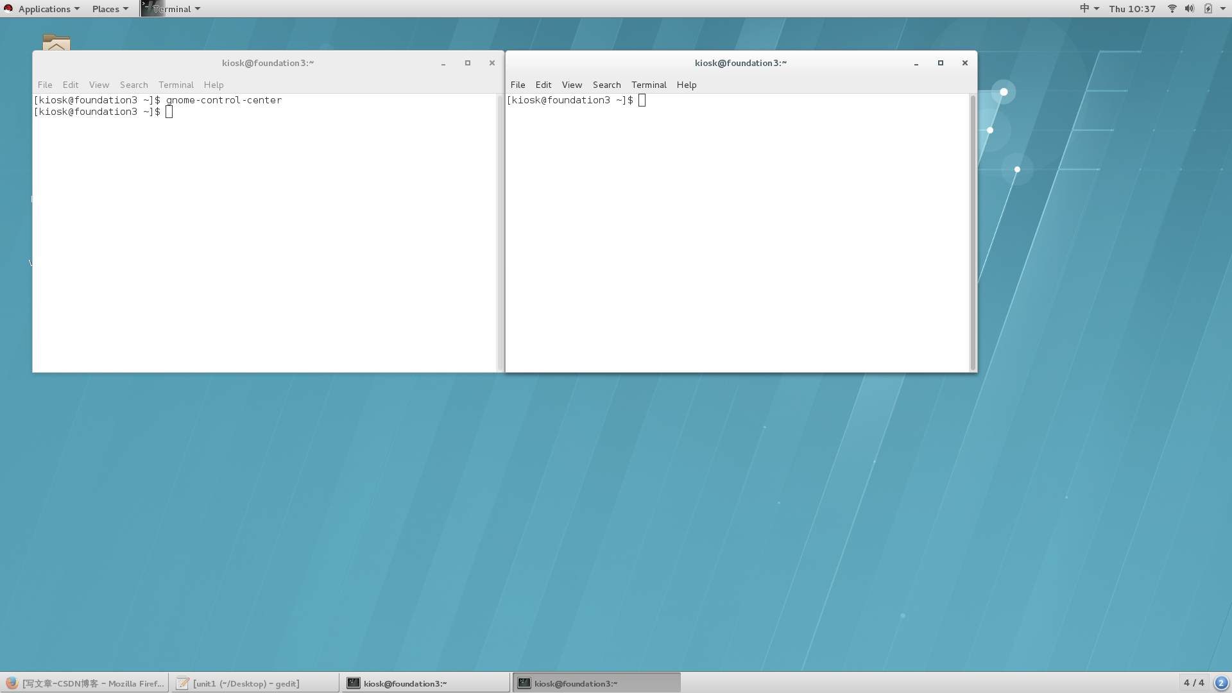Click Red Hat logo on Applications
The width and height of the screenshot is (1232, 693).
point(8,8)
